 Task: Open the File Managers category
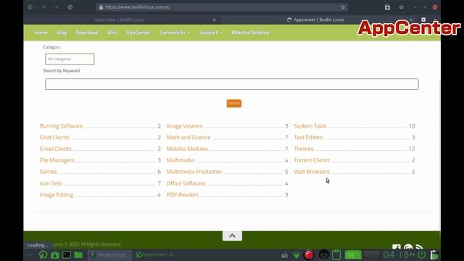(x=57, y=160)
